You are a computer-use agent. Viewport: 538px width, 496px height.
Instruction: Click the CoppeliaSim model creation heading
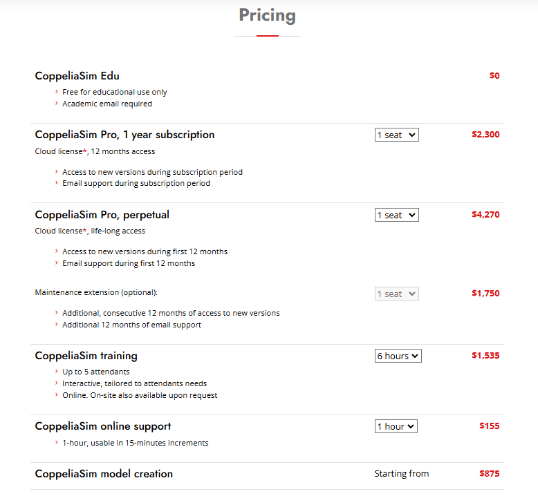pos(104,474)
